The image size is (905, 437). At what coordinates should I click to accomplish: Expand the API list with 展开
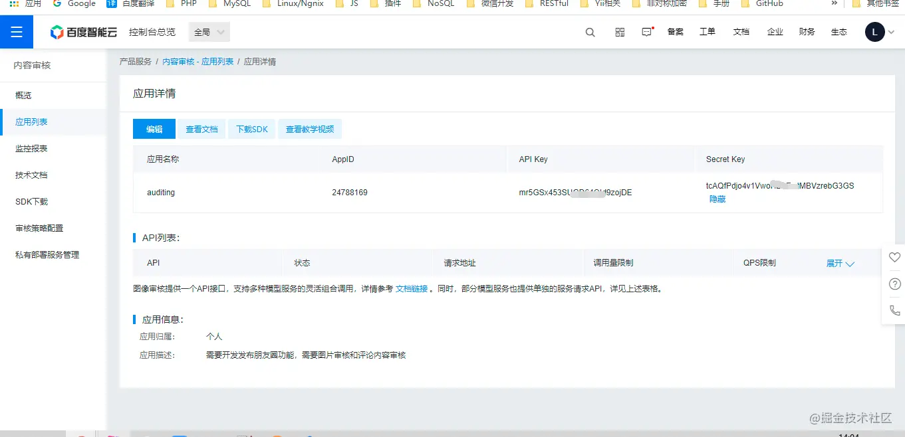[x=840, y=264]
